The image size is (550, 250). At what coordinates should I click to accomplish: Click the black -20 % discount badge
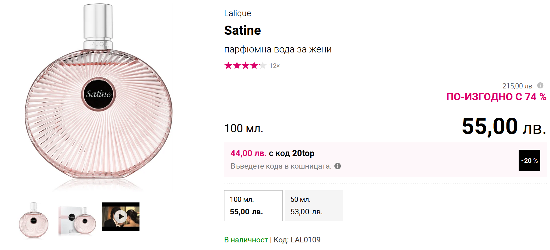click(x=529, y=160)
